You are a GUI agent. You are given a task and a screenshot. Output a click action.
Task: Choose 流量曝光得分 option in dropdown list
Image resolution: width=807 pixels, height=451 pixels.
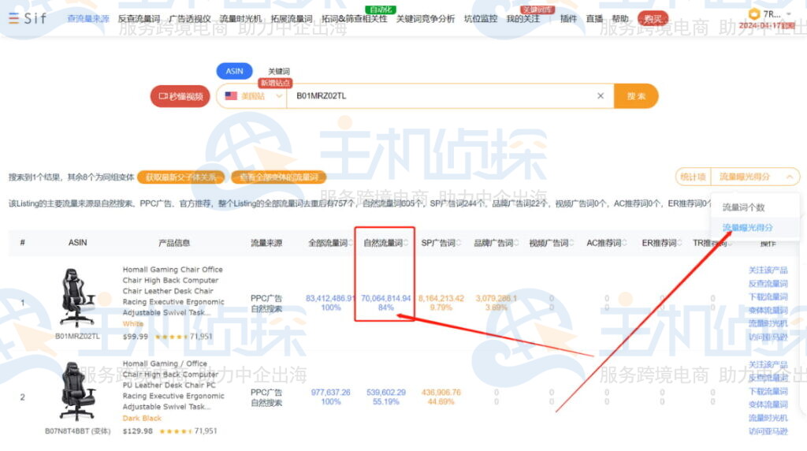coord(747,228)
